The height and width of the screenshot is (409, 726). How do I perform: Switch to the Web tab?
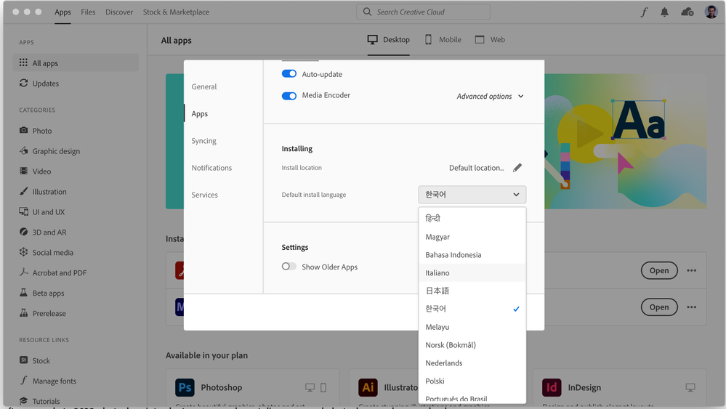pos(490,40)
